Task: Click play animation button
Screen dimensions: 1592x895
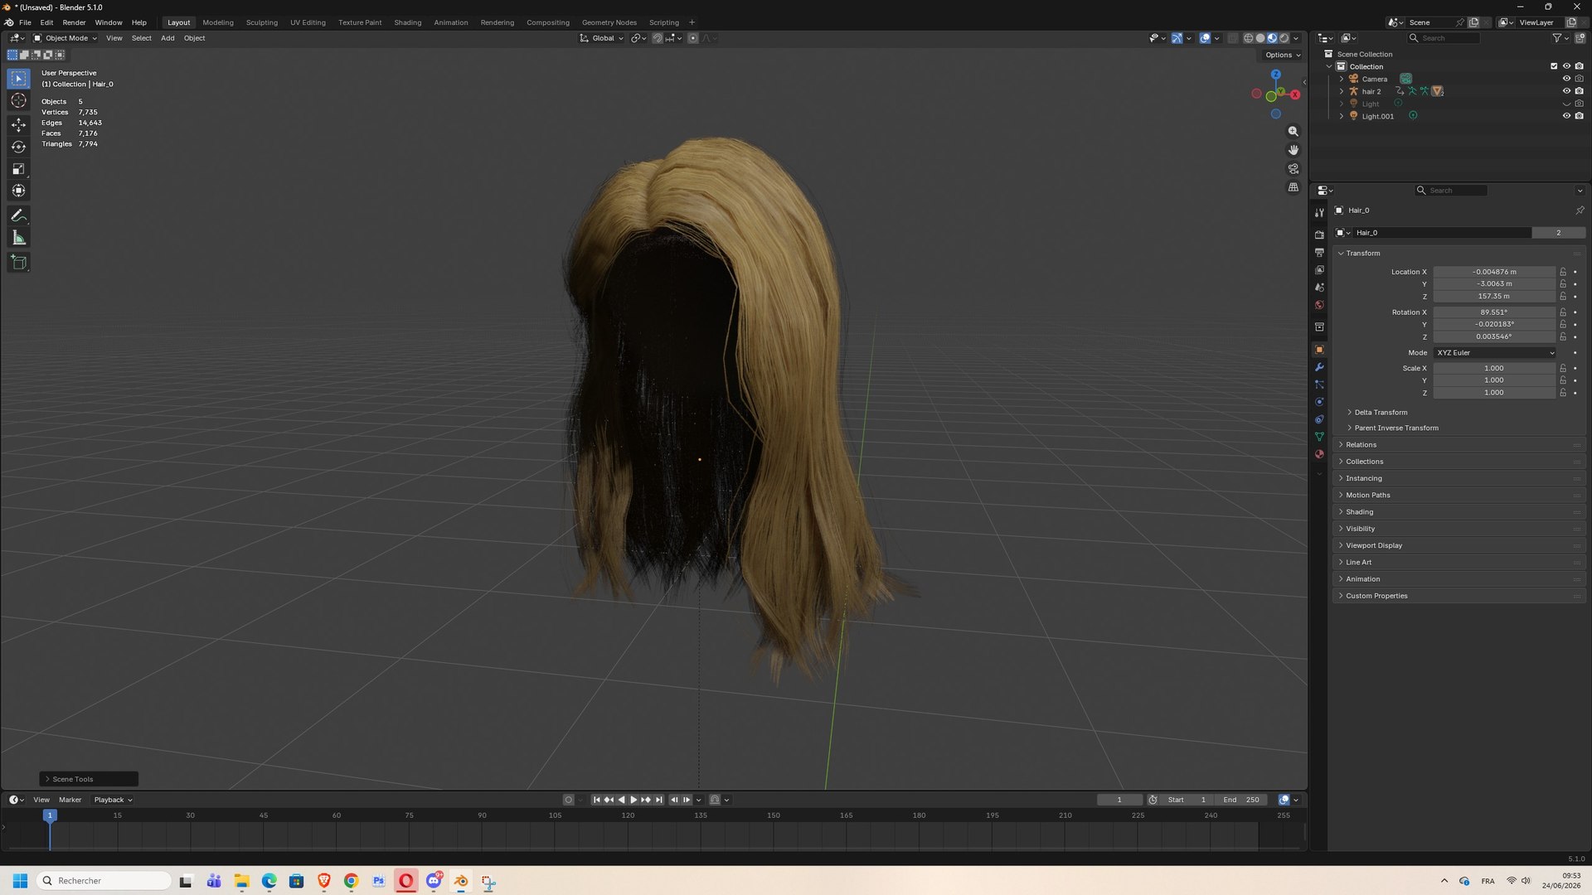Action: pos(633,801)
